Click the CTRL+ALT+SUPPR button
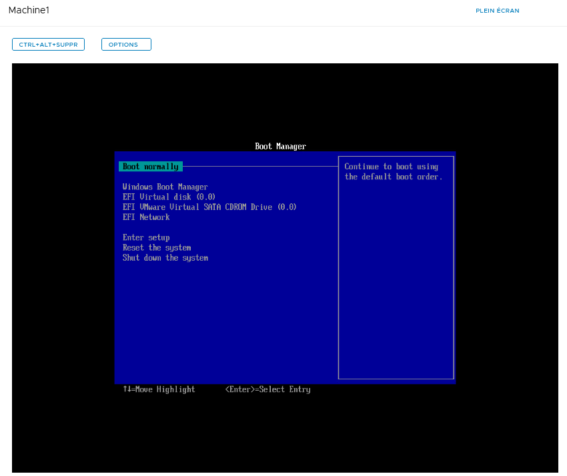The width and height of the screenshot is (567, 476). tap(48, 45)
